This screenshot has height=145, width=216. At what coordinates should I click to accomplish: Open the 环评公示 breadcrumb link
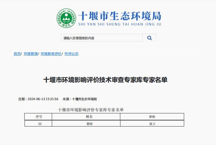71,54
